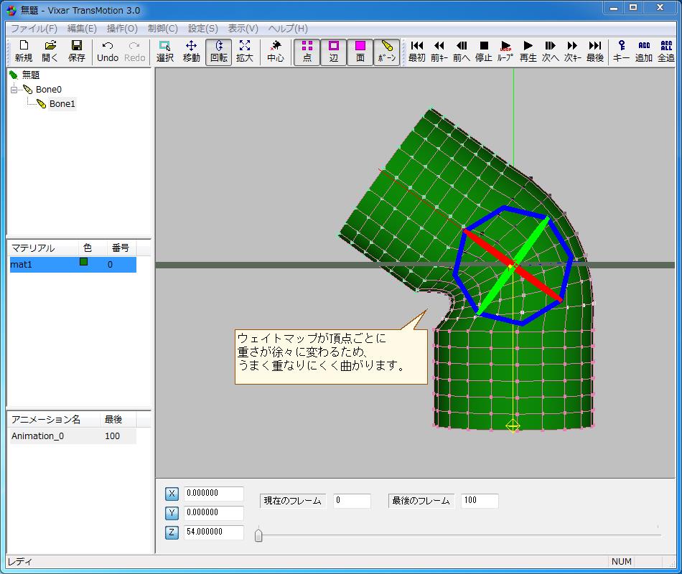This screenshot has height=574, width=682.
Task: Enable 点 point selection mode
Action: pos(307,51)
